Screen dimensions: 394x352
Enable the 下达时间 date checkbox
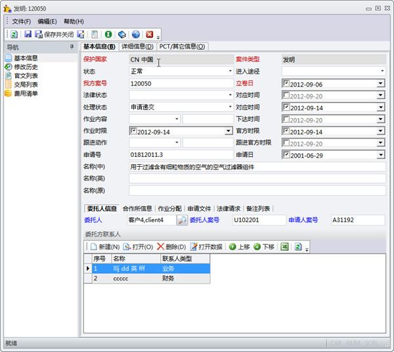coord(286,119)
